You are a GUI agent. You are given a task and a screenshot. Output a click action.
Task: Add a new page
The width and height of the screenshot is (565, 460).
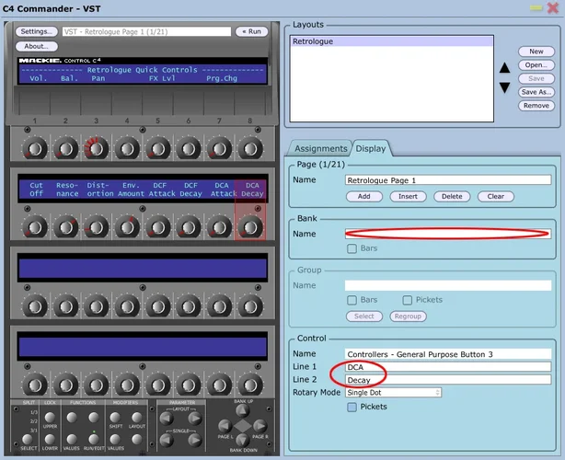pyautogui.click(x=363, y=196)
